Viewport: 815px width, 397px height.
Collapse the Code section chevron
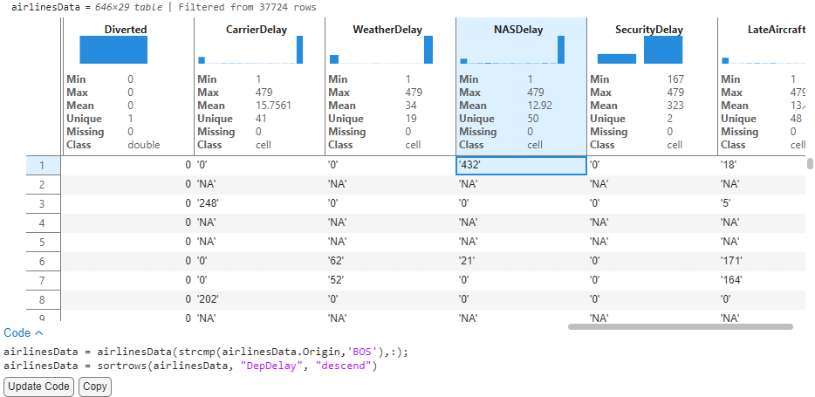pos(38,333)
